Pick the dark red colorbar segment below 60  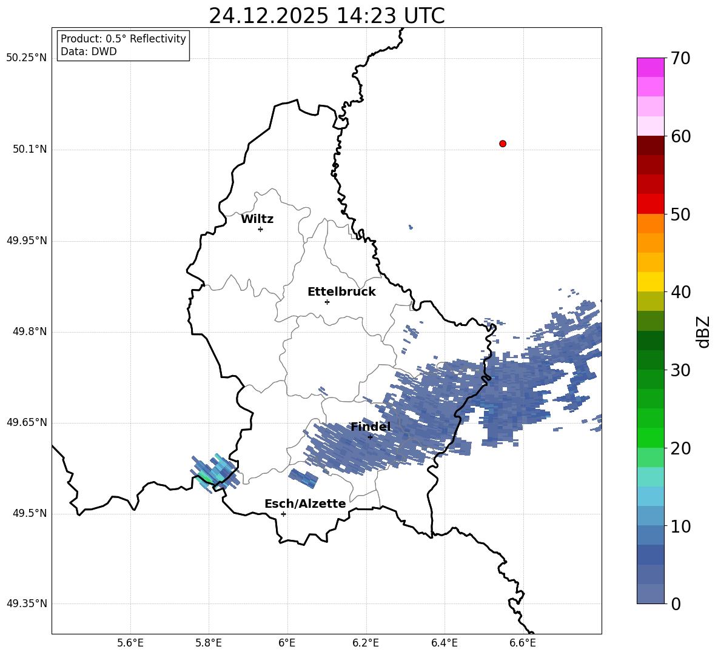coord(650,145)
